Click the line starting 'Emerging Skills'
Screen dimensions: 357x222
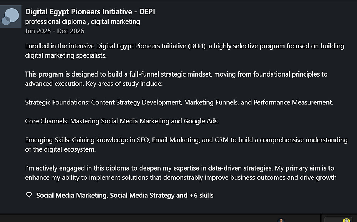pyautogui.click(x=186, y=140)
